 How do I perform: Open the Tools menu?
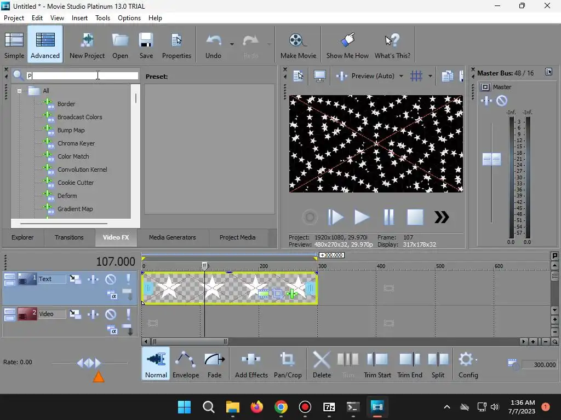pos(102,18)
